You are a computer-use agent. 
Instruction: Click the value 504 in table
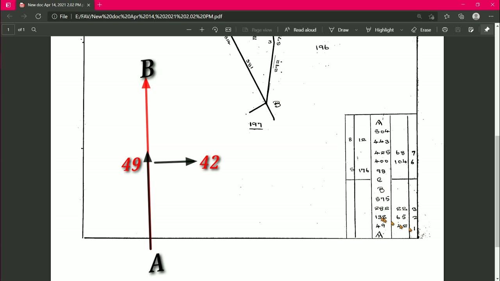(382, 131)
